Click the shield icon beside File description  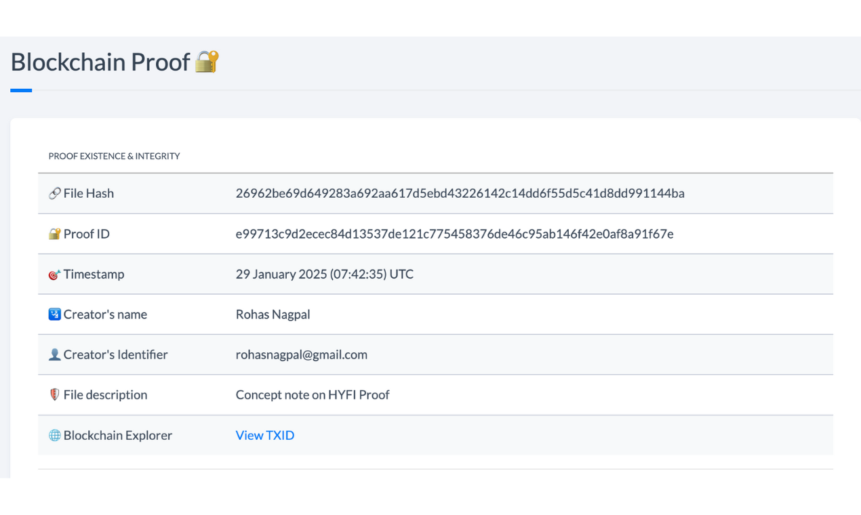coord(55,394)
